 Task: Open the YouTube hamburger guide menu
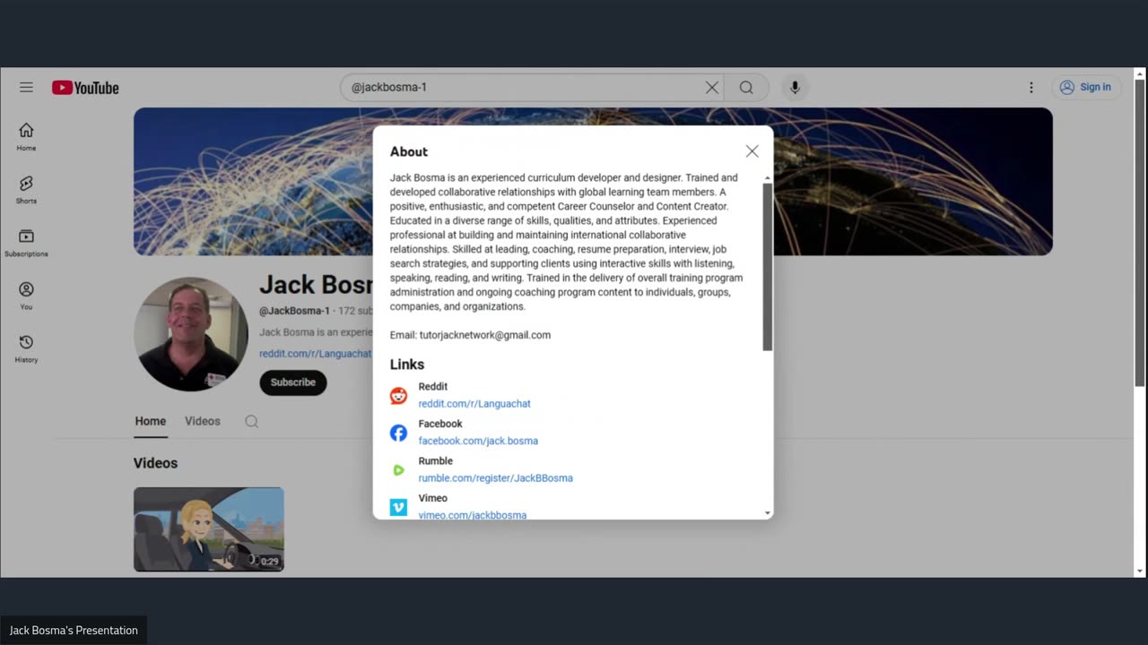pos(26,87)
